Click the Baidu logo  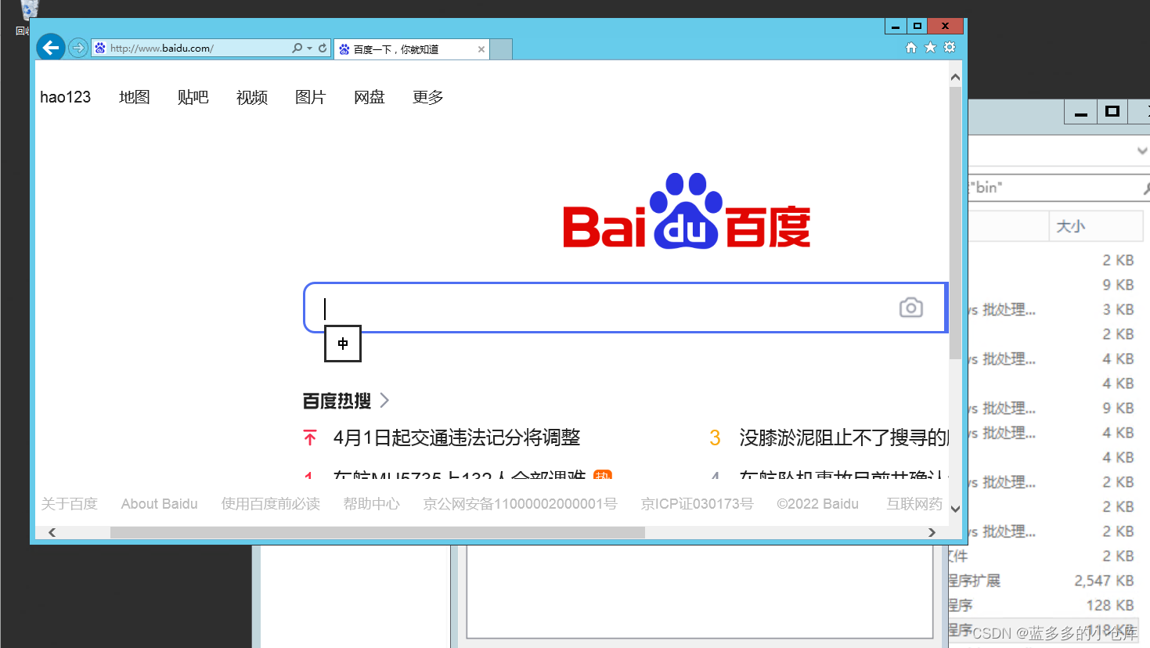click(x=687, y=211)
